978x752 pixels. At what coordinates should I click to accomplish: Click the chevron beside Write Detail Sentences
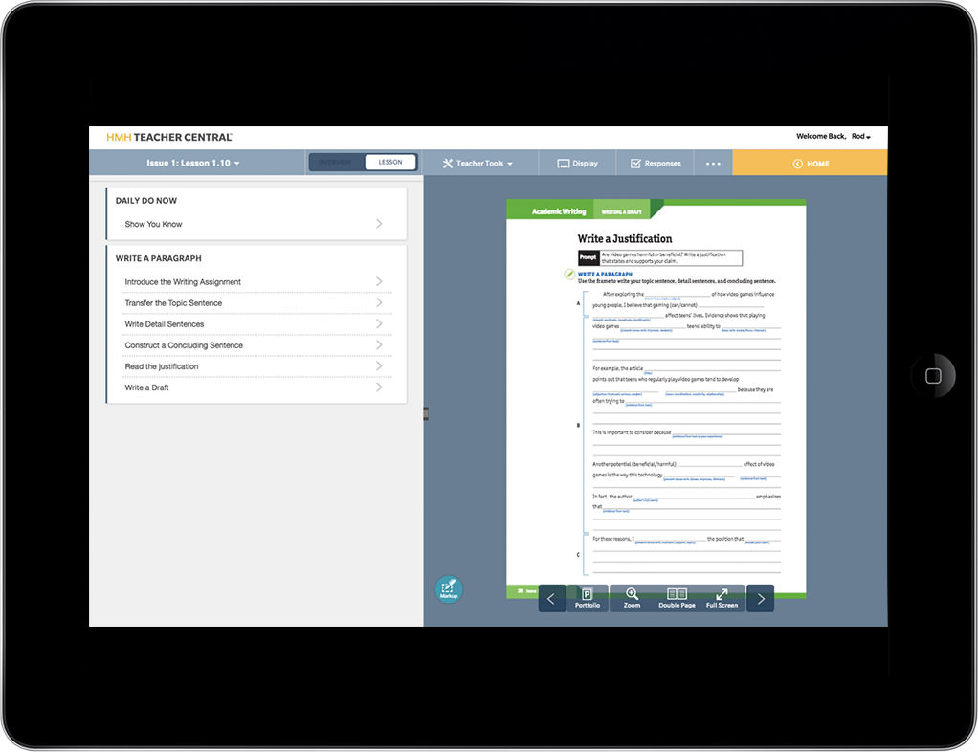[x=379, y=323]
